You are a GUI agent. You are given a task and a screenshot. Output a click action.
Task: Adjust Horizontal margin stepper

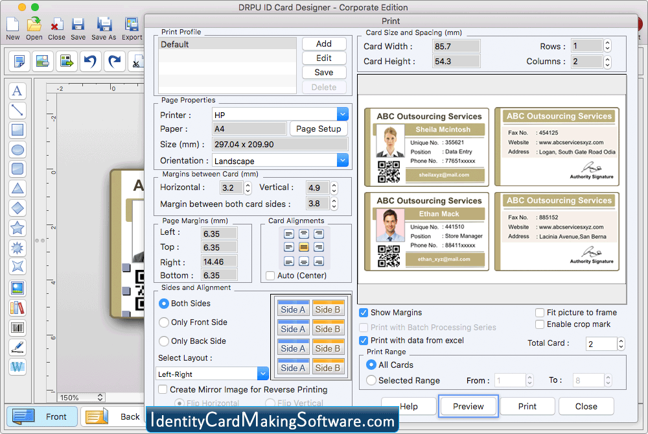pyautogui.click(x=248, y=188)
